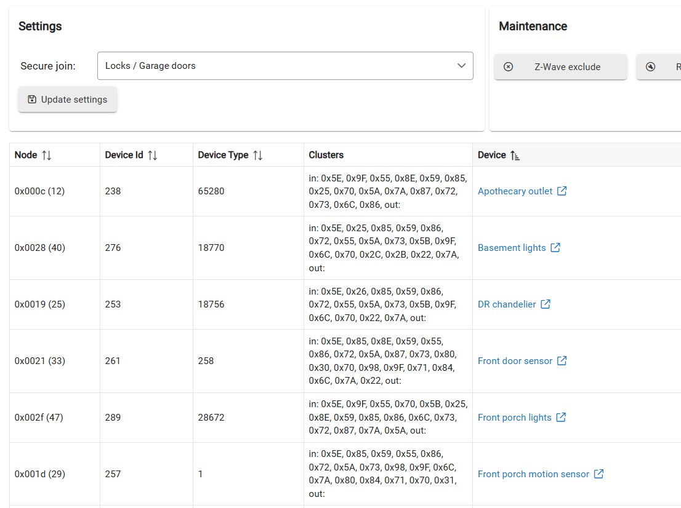Click the Maintenance panel heading
Viewport: 681px width, 508px height.
click(x=533, y=26)
